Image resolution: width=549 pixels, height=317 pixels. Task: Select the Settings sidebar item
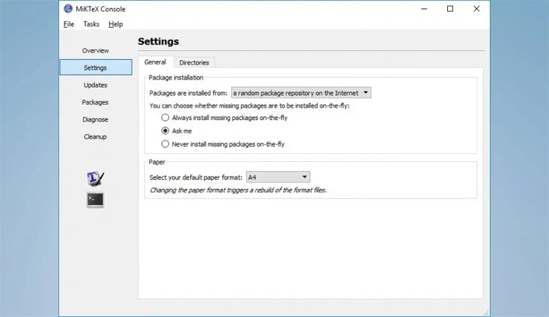pos(96,67)
